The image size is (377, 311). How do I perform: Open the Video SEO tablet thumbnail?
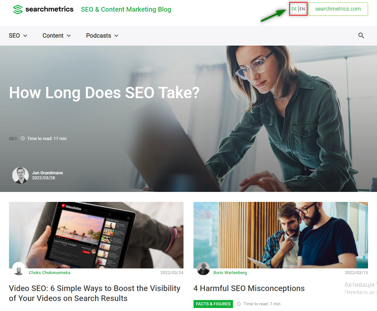point(96,235)
